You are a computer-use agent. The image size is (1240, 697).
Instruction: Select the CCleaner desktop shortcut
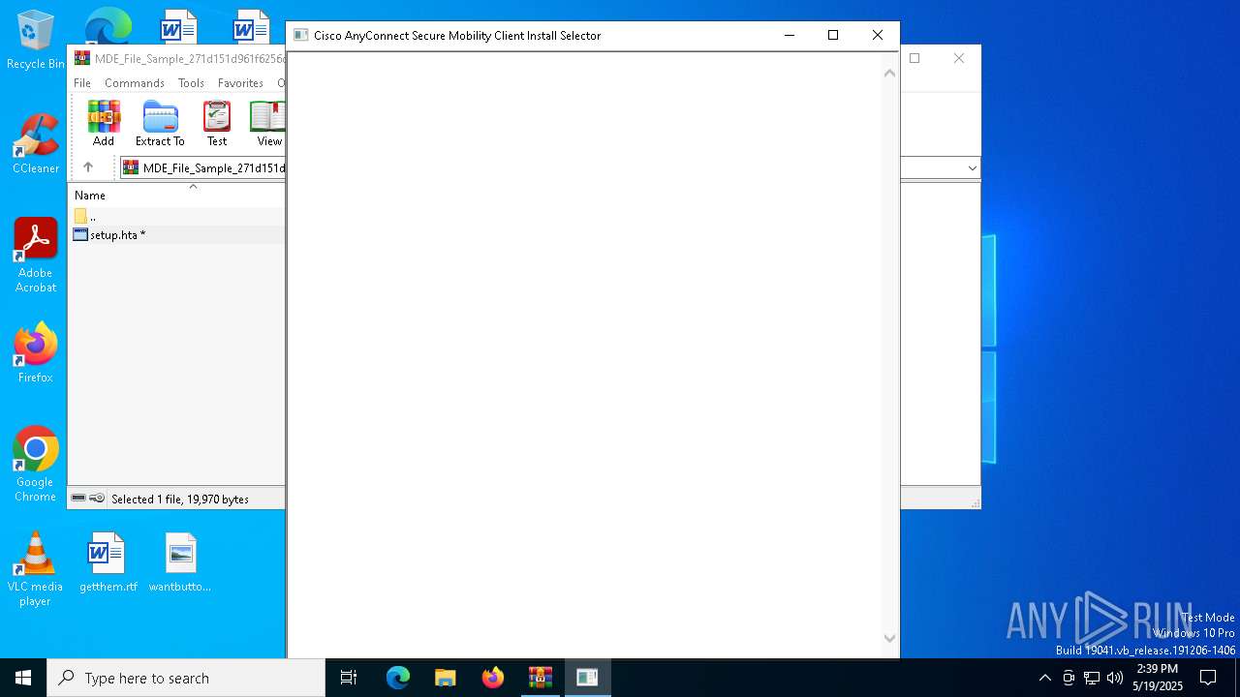coord(36,145)
